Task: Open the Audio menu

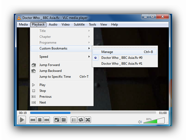Action: 53,24
